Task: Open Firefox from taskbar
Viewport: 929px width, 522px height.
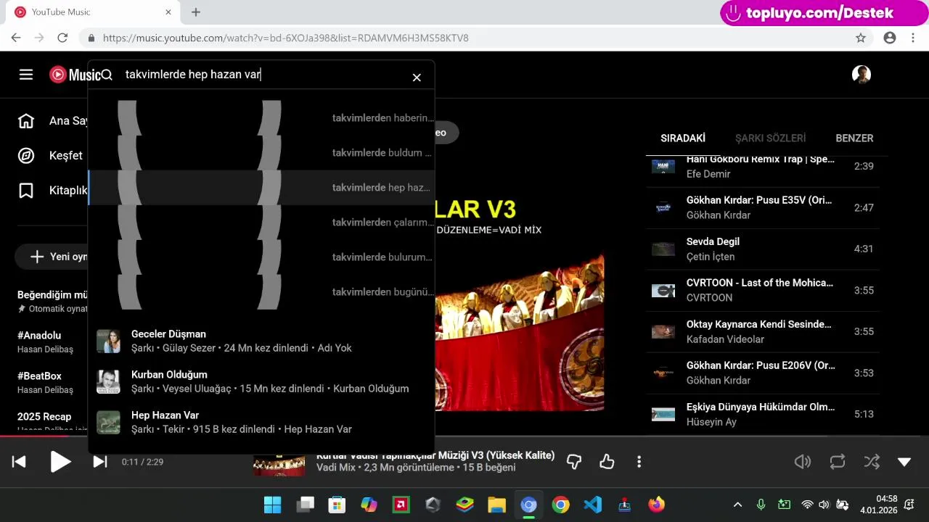Action: point(656,505)
